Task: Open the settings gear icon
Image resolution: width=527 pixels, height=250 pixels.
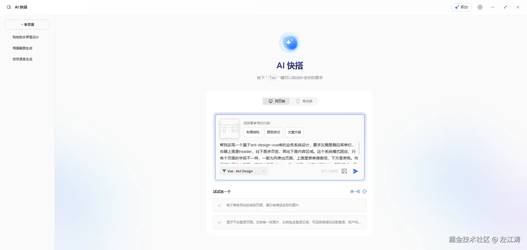Action: coord(480,7)
